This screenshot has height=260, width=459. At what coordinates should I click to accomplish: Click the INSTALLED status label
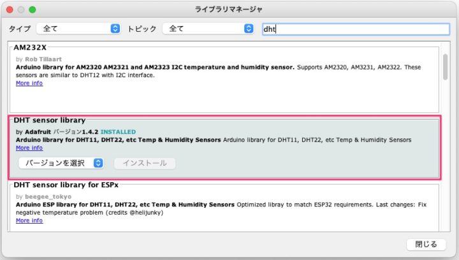(118, 132)
